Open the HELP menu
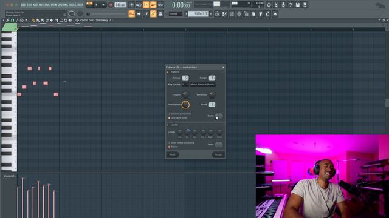This screenshot has width=389, height=218. (80, 5)
